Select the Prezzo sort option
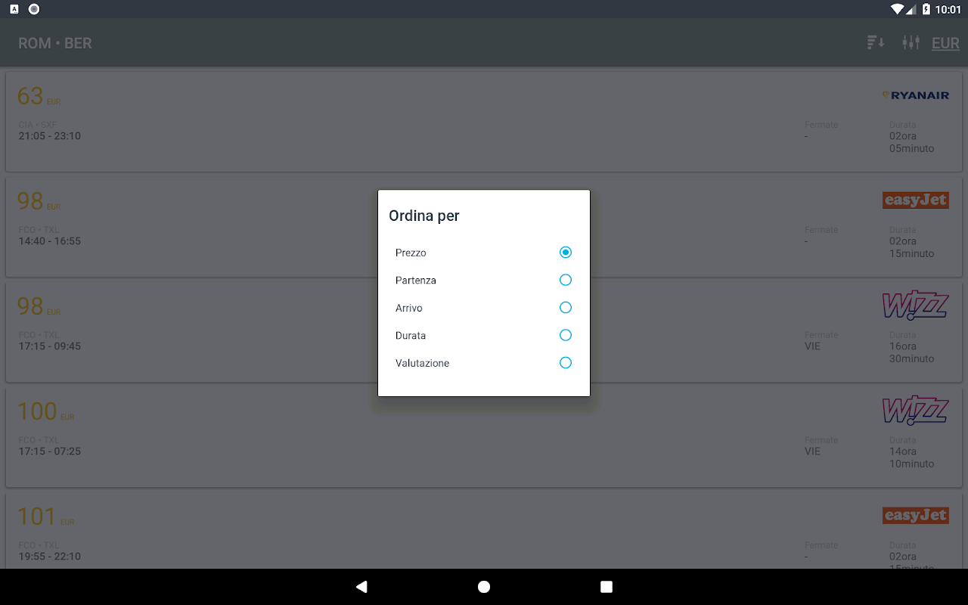968x605 pixels. [484, 253]
